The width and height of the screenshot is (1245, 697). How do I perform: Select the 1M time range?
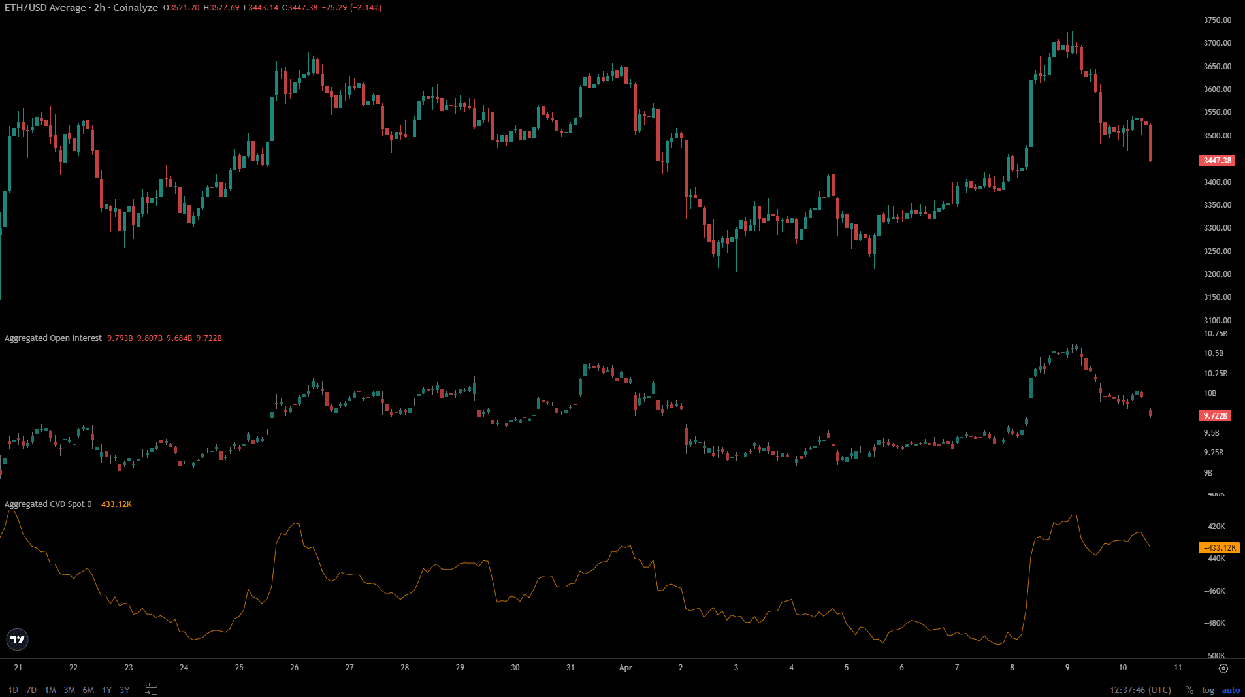pos(50,690)
